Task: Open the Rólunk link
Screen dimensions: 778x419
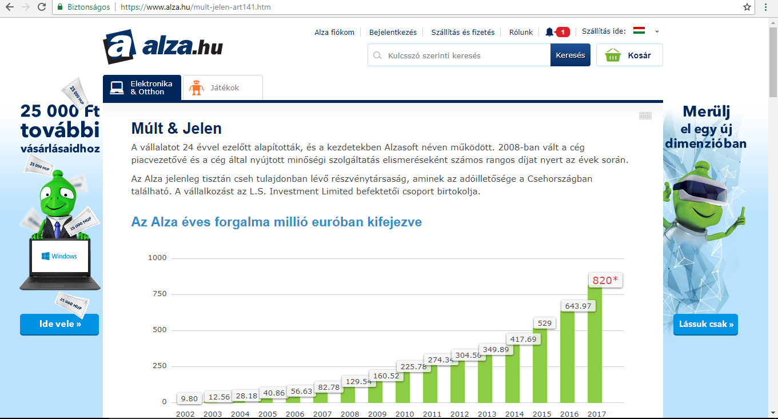Action: pos(521,32)
